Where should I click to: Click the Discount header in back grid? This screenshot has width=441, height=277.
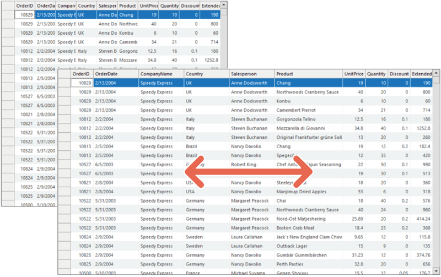click(190, 6)
